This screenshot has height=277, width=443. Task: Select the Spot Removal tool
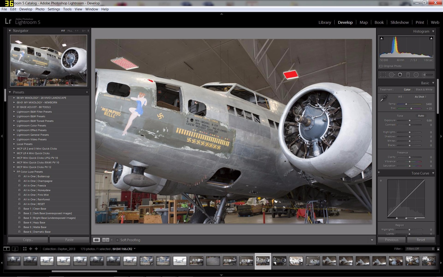pos(392,75)
